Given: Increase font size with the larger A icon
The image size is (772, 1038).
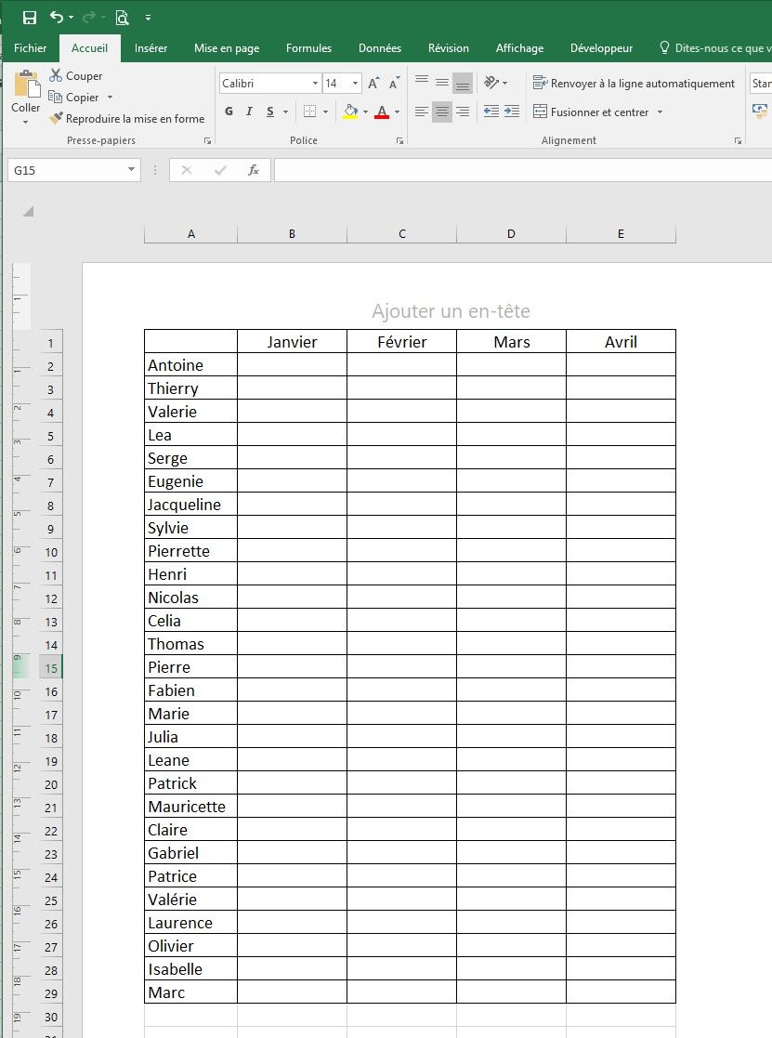Looking at the screenshot, I should click(x=373, y=84).
